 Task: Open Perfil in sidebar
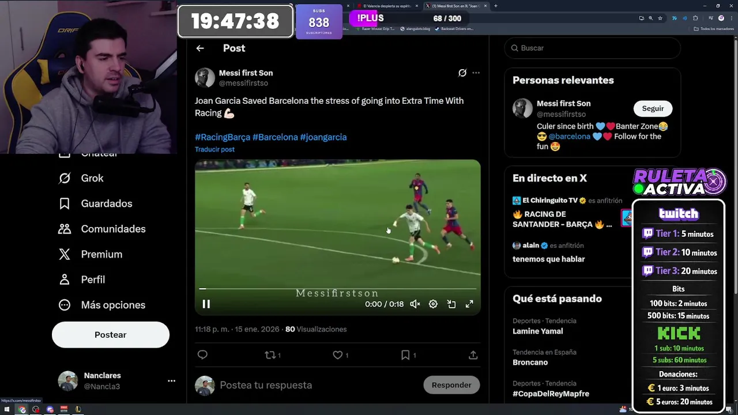point(81,280)
